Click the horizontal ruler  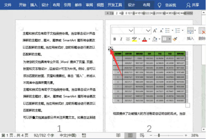pyautogui.click(x=149, y=13)
